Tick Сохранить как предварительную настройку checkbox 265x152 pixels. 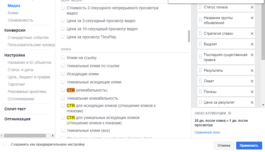click(x=4, y=144)
